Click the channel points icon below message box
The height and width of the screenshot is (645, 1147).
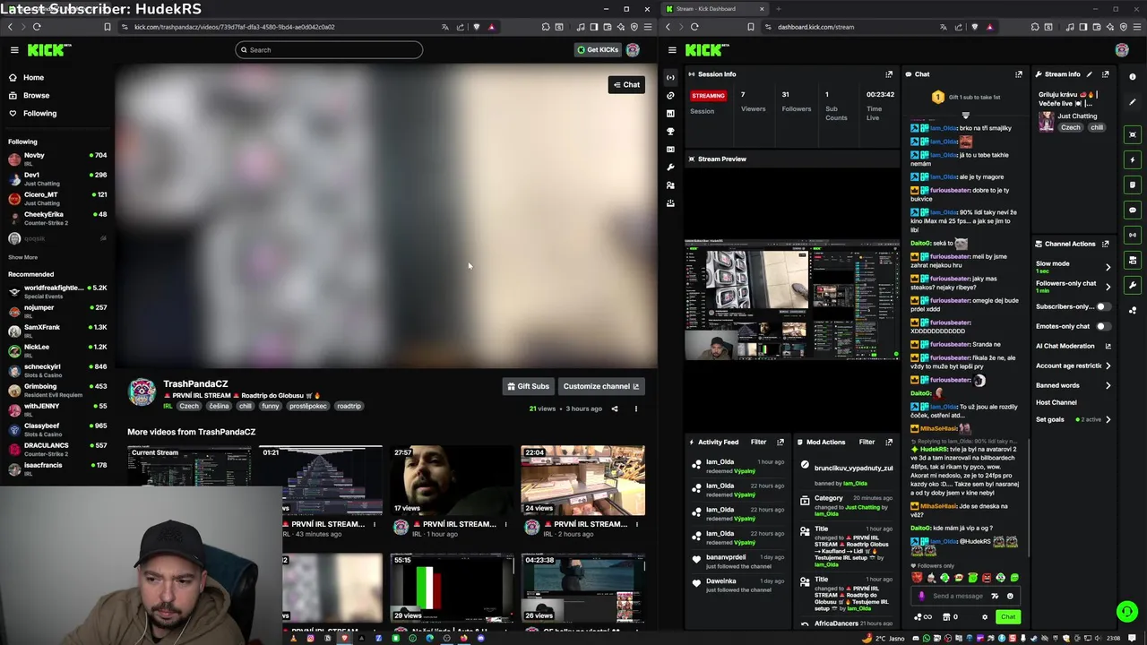[922, 616]
